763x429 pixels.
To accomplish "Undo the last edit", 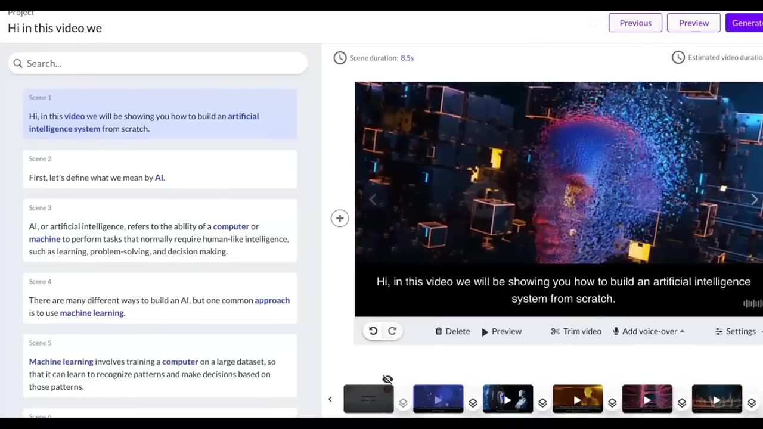I will coord(373,331).
